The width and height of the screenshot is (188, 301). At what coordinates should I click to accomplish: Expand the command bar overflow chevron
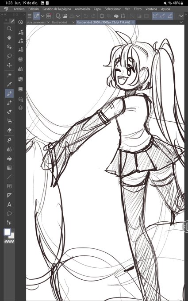pos(181,16)
